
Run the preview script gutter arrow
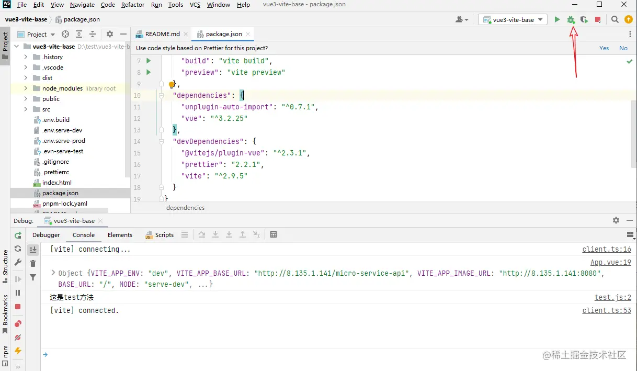point(149,72)
